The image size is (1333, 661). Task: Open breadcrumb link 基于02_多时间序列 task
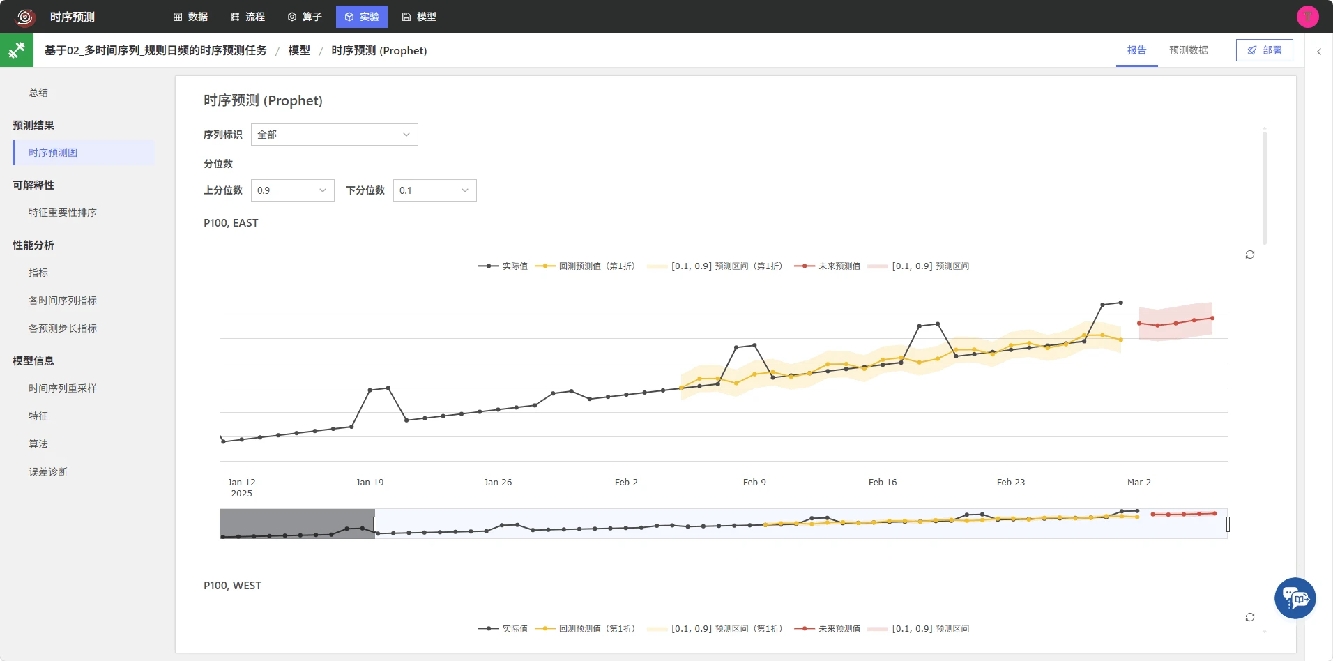pyautogui.click(x=155, y=50)
